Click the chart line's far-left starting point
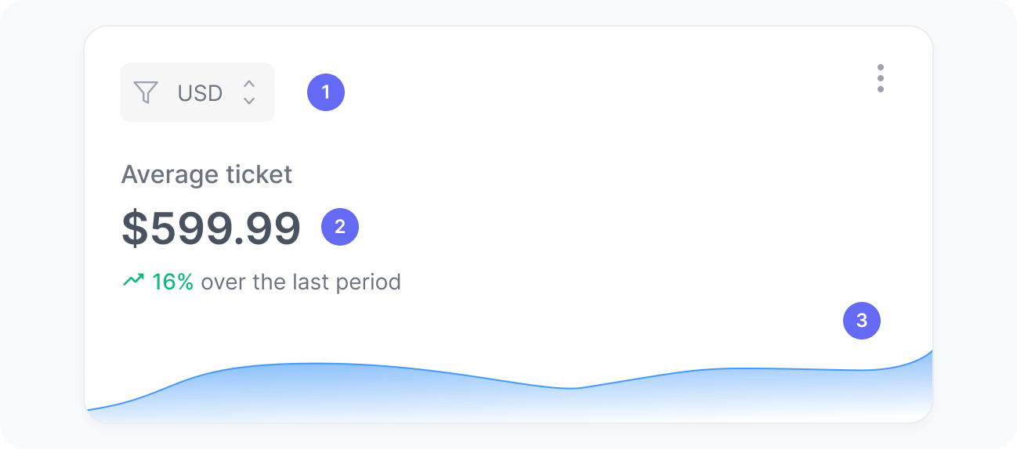 pyautogui.click(x=89, y=409)
